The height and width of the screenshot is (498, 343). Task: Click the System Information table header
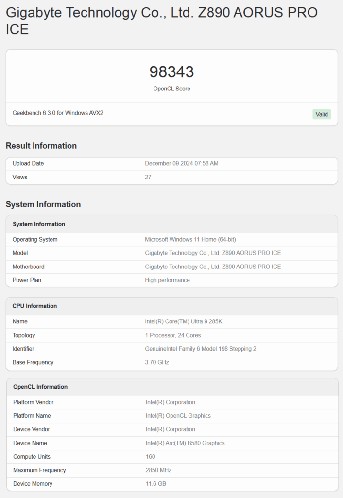[171, 224]
